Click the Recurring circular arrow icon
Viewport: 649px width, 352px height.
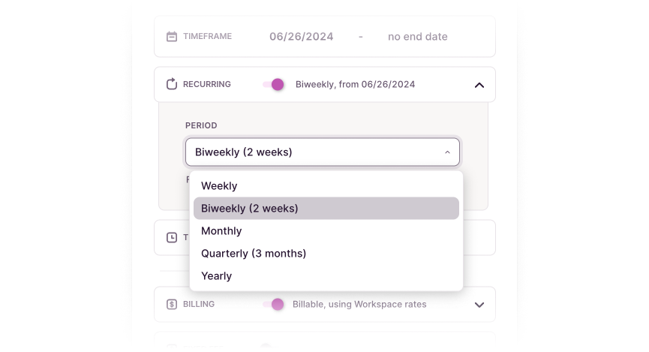[172, 84]
